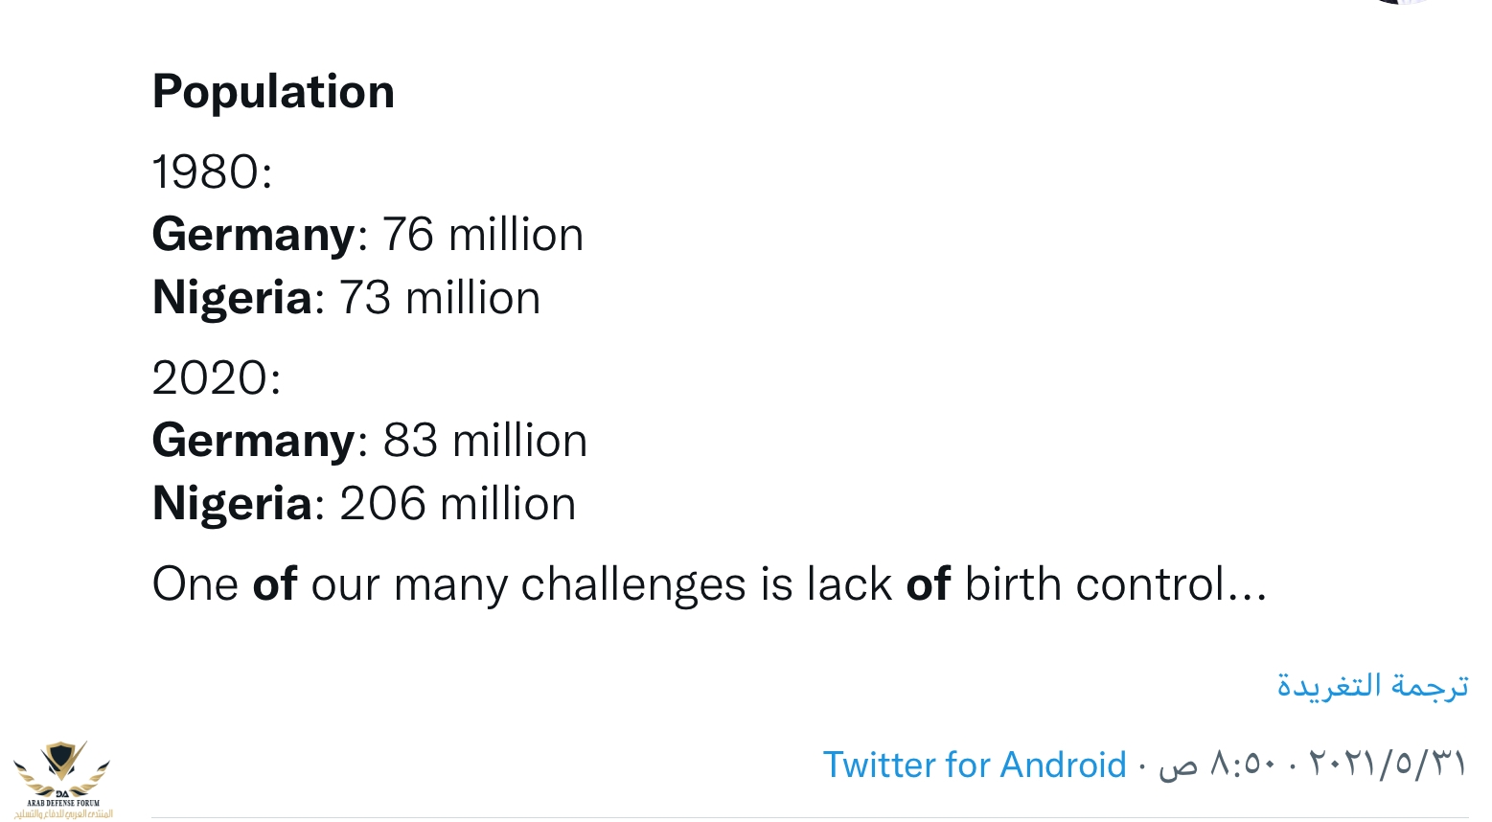Click the "206 million" figure
1492x822 pixels.
pyautogui.click(x=457, y=504)
